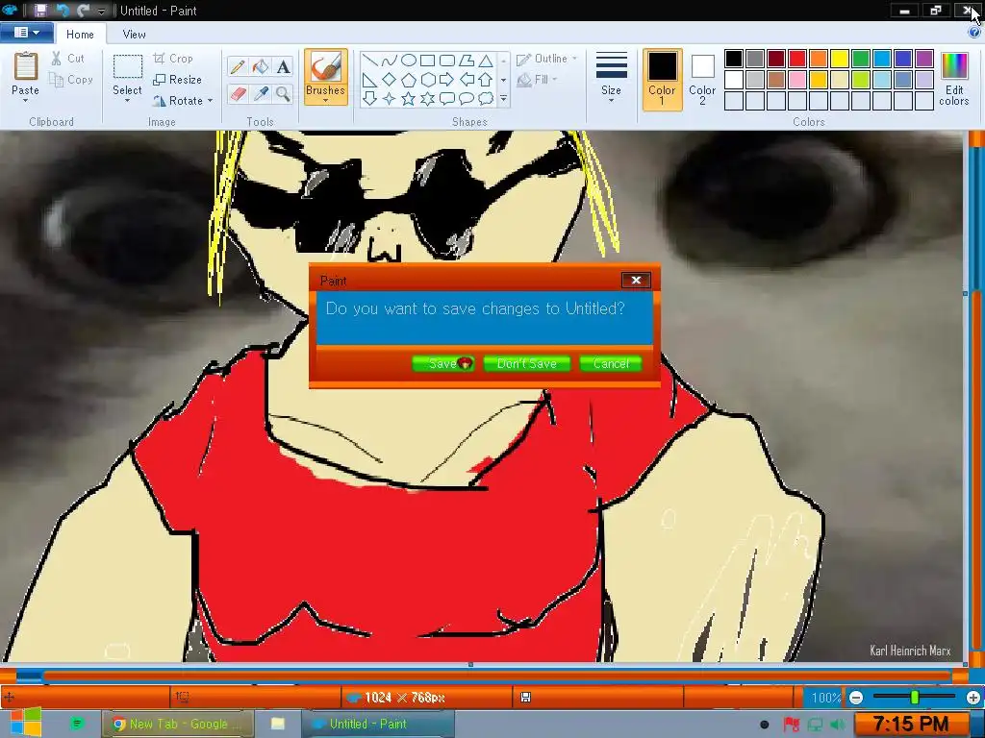This screenshot has width=985, height=738.
Task: Choose the Oval callout shape
Action: (x=467, y=99)
